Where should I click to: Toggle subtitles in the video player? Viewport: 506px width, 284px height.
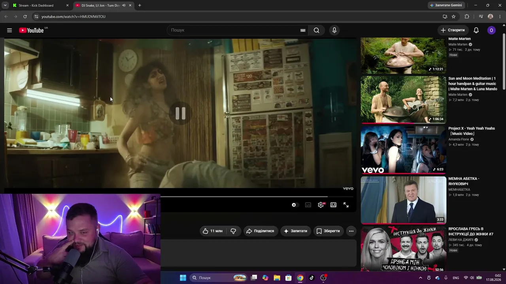point(308,205)
